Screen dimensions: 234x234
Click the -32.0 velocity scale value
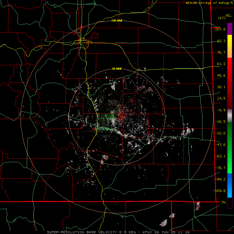(x=220, y=133)
